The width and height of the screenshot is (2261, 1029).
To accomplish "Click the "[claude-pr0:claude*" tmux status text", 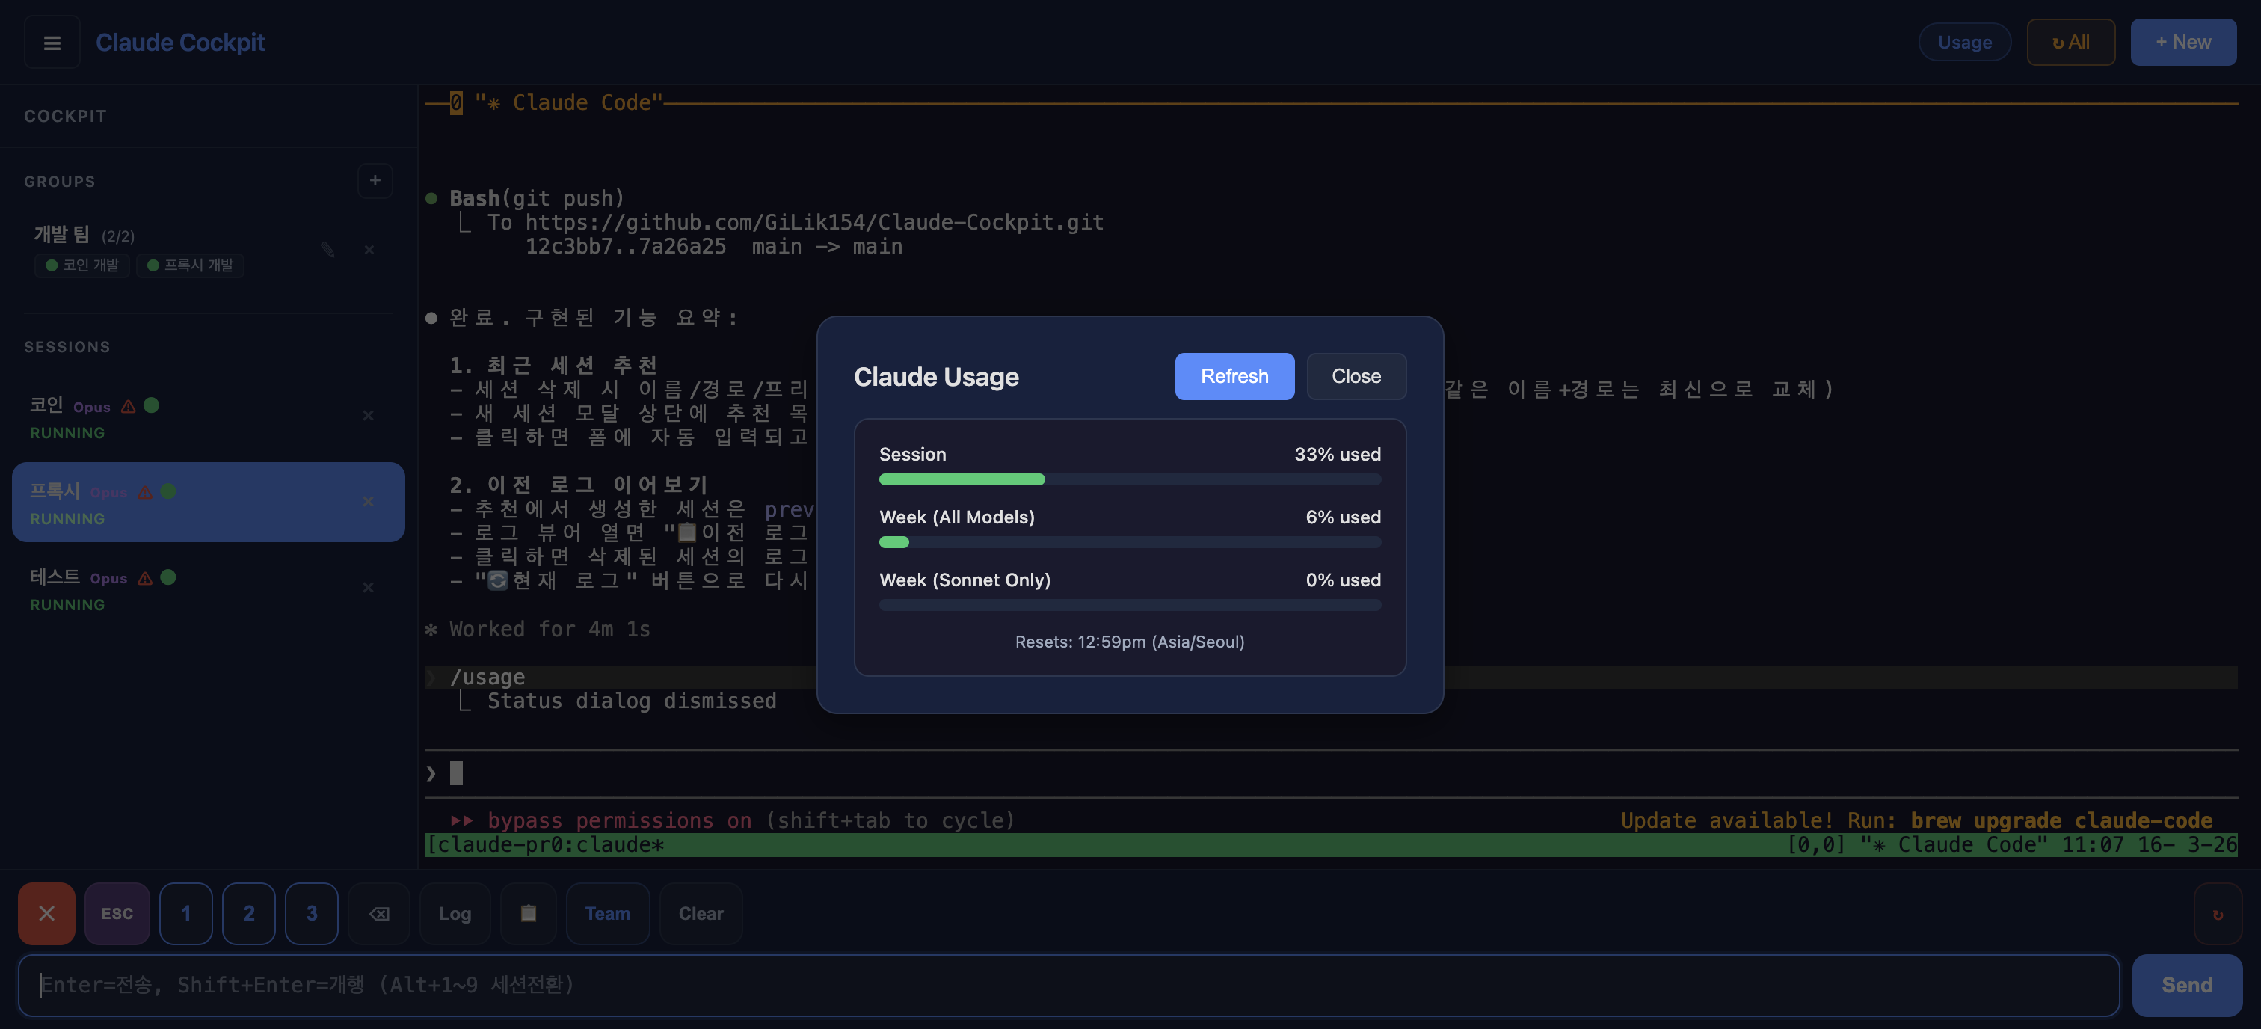I will tap(545, 844).
